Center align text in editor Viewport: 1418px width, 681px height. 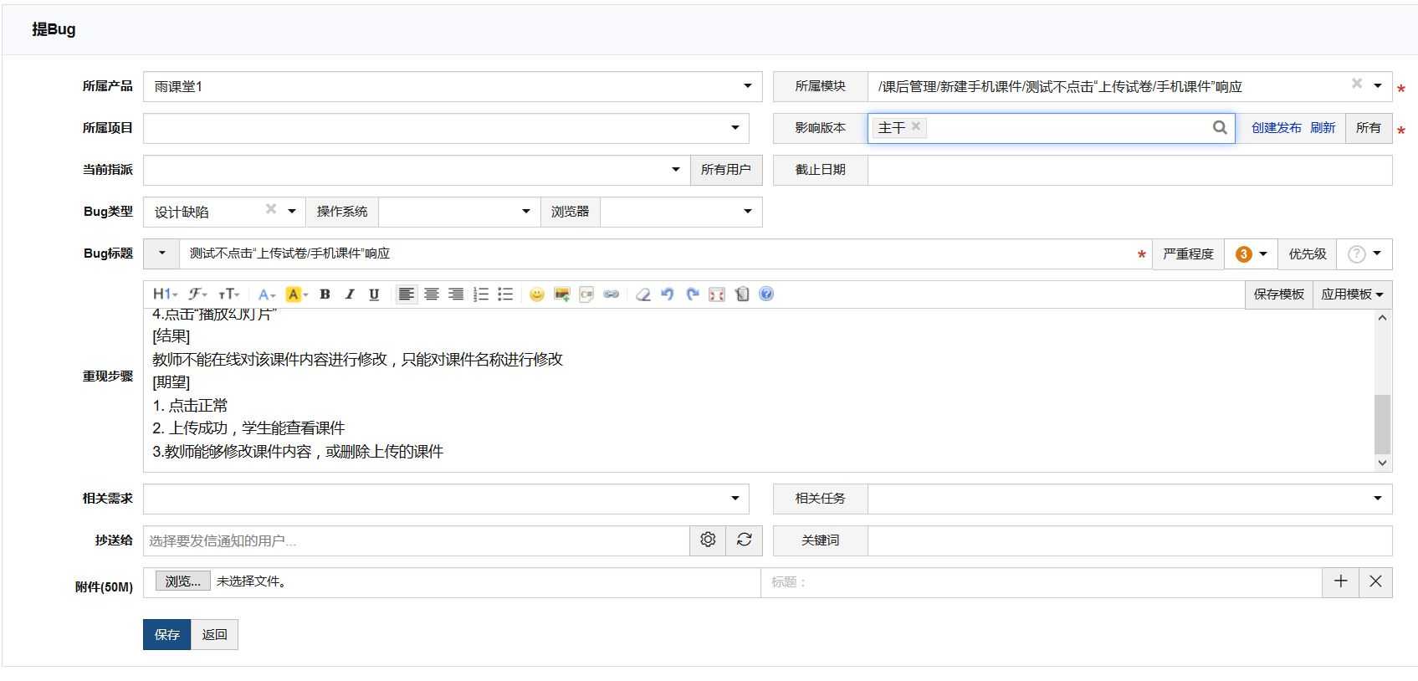click(x=431, y=294)
